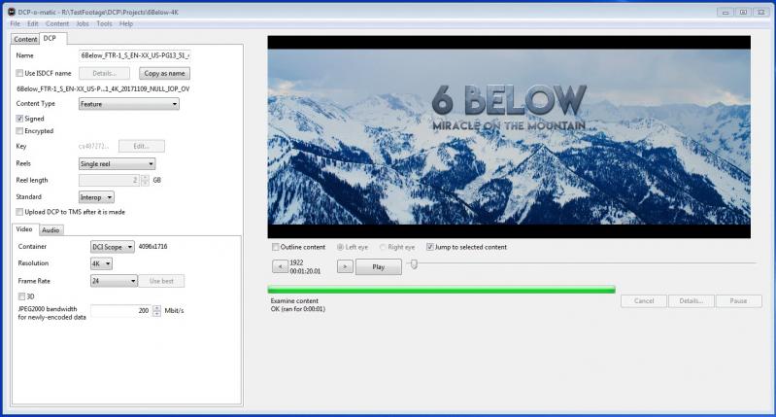Open job Details... for Examine content
Viewport: 776px width, 417px height.
(x=692, y=300)
